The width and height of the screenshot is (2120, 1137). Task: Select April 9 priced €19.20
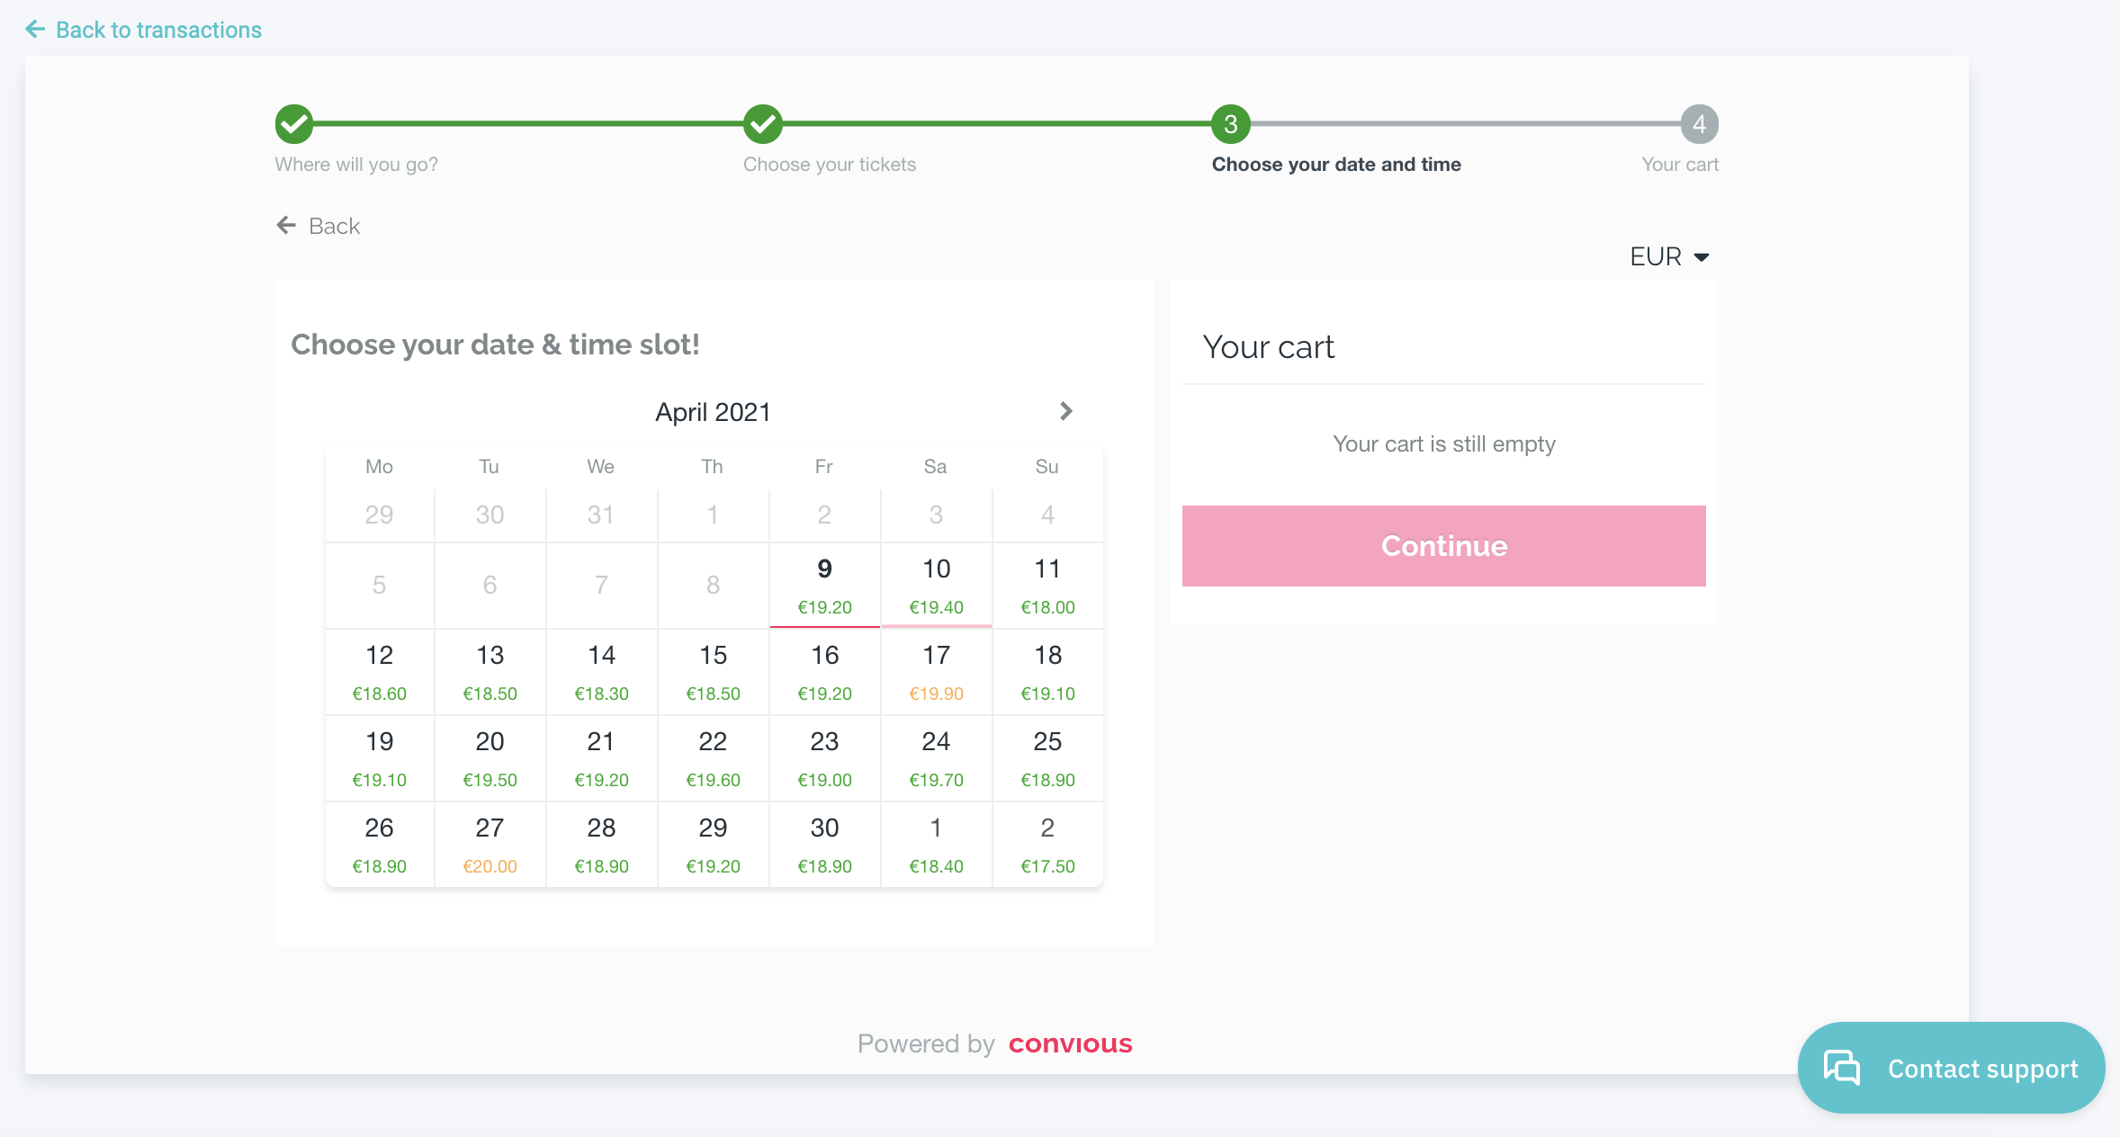(824, 585)
